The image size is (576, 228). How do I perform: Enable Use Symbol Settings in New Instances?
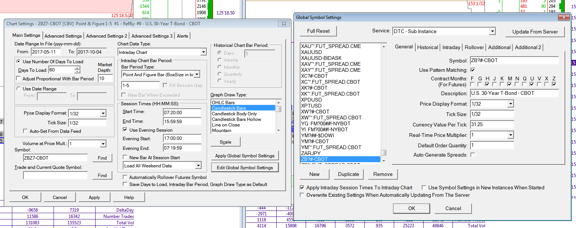coord(424,188)
